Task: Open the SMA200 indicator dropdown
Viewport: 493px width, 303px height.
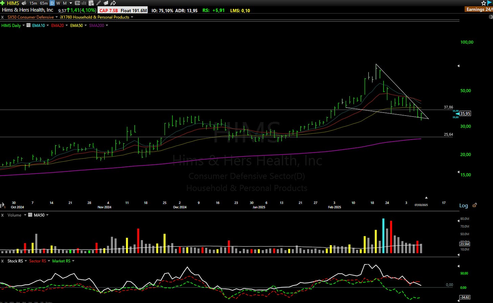Action: [107, 25]
